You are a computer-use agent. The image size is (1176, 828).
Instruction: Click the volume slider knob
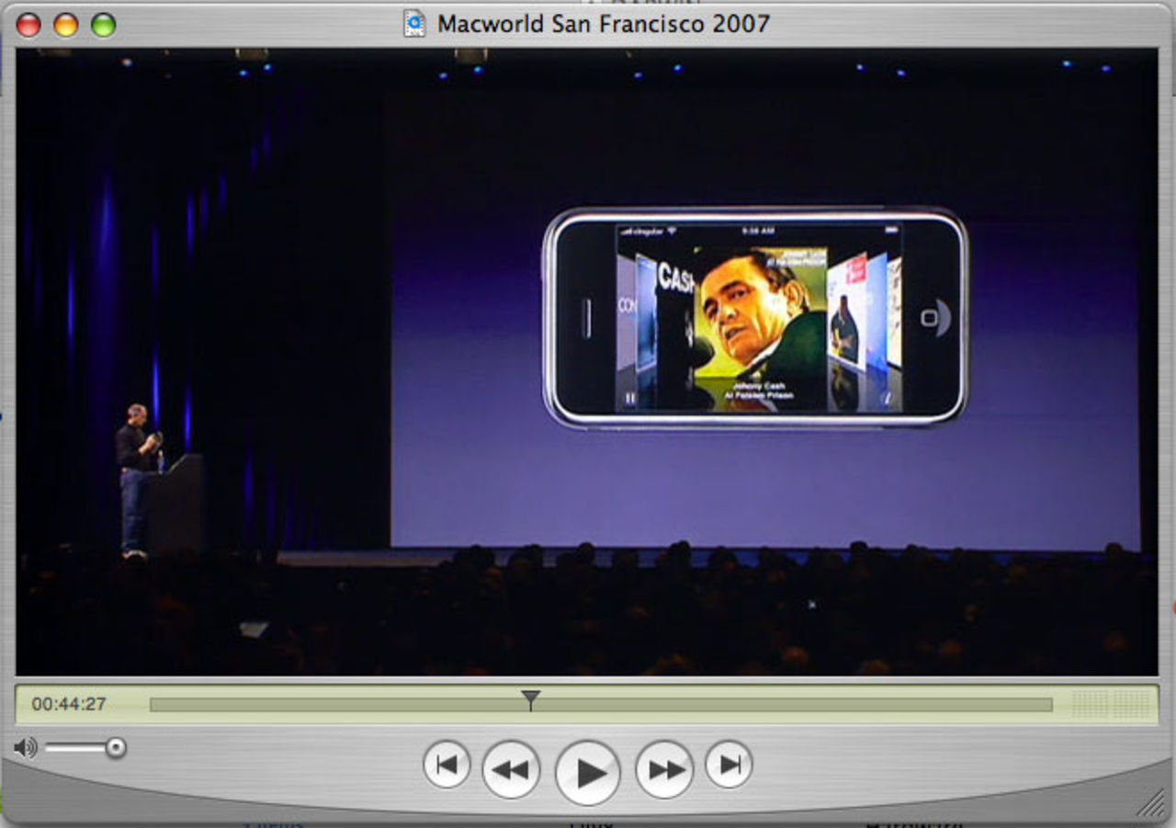coord(116,748)
